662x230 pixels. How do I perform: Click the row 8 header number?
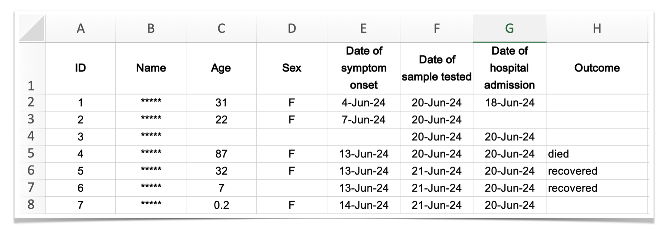tap(31, 205)
